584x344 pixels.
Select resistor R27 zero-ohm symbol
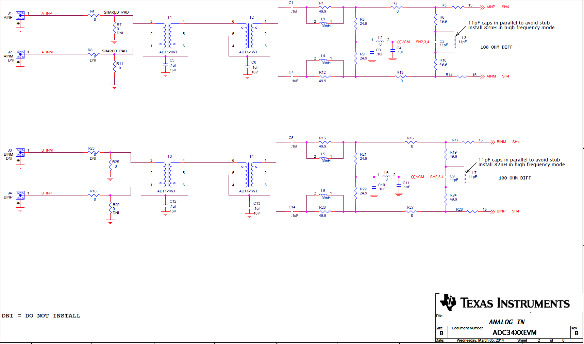pyautogui.click(x=411, y=211)
